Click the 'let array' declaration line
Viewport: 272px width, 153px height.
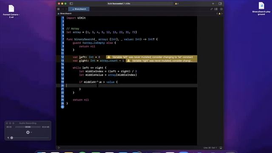102,32
